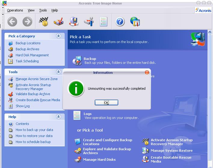Click Manage Acronis Secure Zone link
The height and width of the screenshot is (168, 213).
(x=36, y=79)
